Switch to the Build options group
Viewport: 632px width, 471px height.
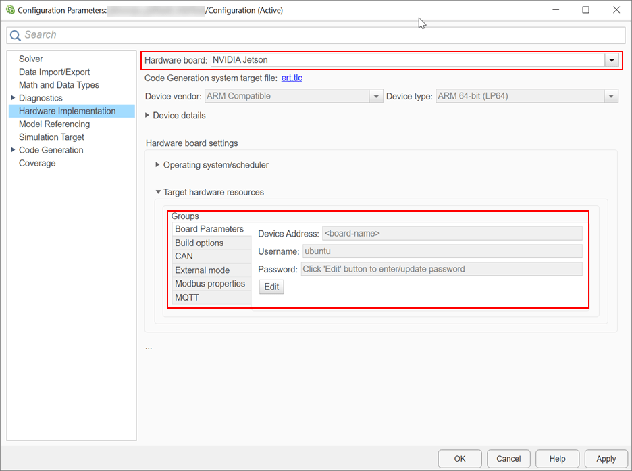coord(199,243)
